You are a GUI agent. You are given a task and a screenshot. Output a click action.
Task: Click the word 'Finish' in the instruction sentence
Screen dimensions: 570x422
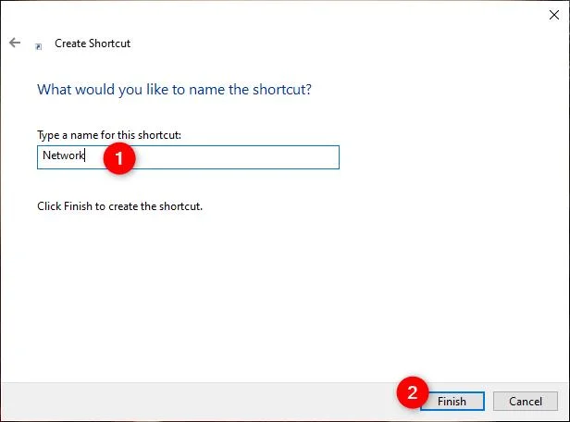point(78,206)
